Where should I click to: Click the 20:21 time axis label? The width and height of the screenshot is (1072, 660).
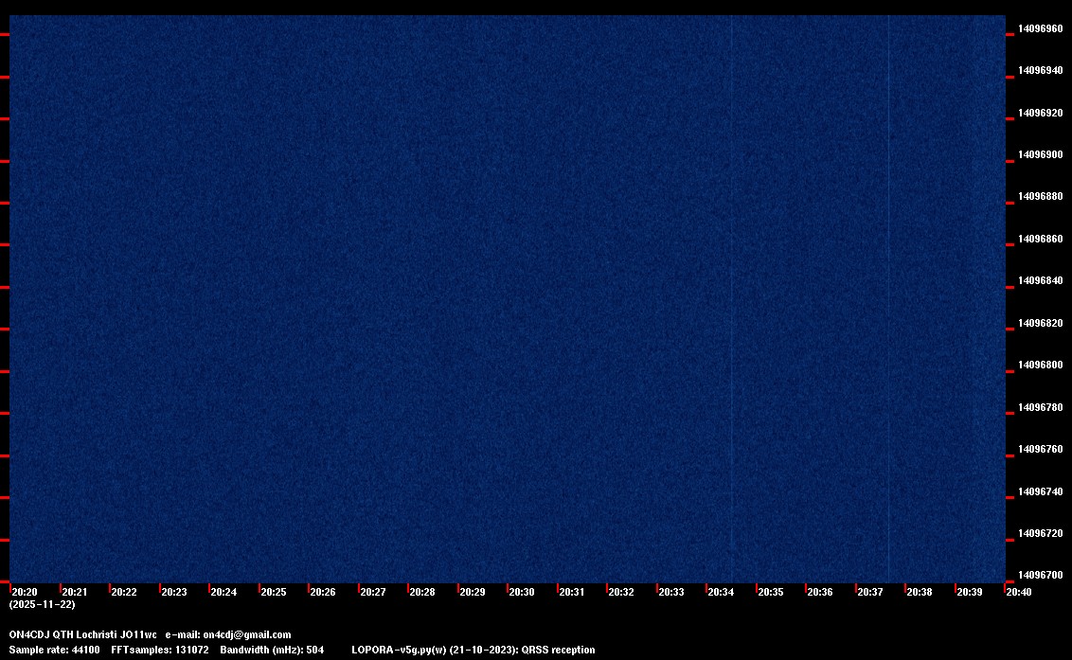[75, 592]
